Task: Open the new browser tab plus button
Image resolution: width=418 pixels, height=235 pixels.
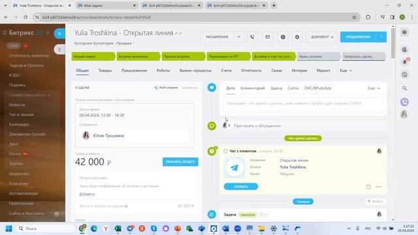Action: [274, 5]
